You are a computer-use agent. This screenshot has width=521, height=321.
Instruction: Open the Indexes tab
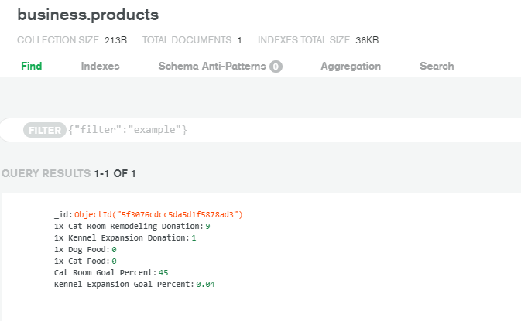100,67
